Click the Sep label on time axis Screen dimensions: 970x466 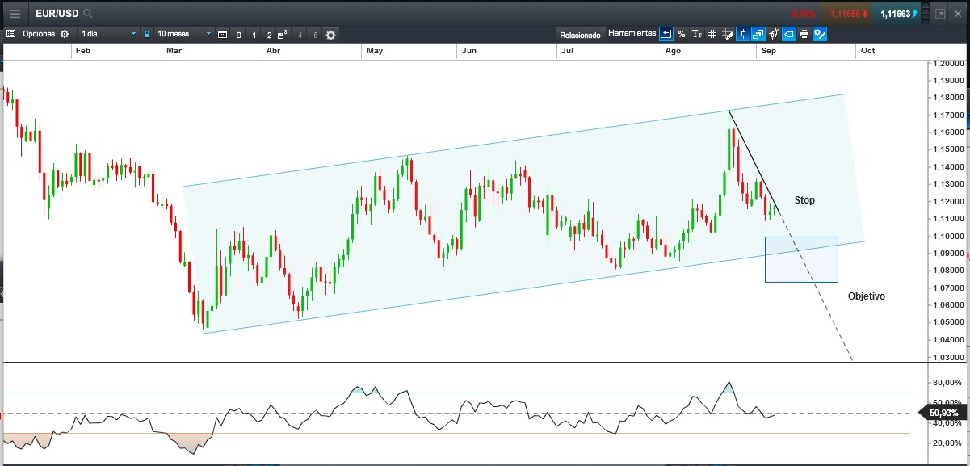point(769,50)
